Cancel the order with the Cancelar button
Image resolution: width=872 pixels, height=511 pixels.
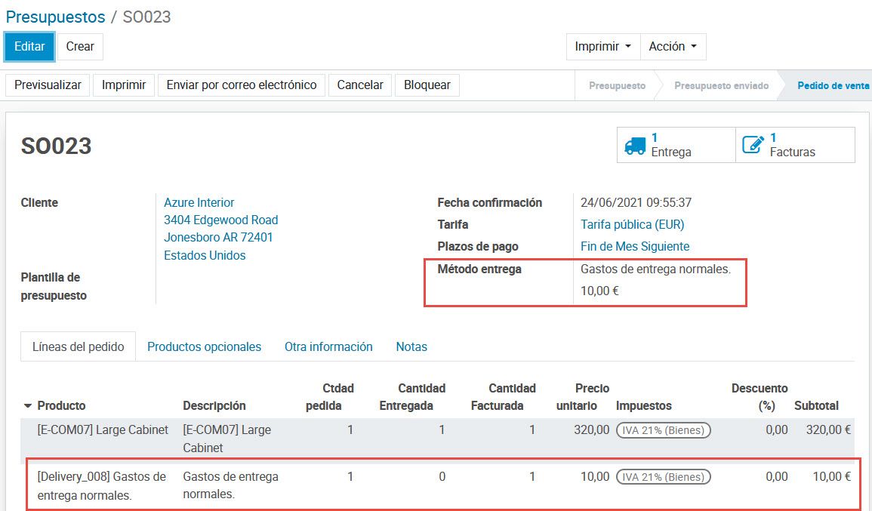(360, 85)
